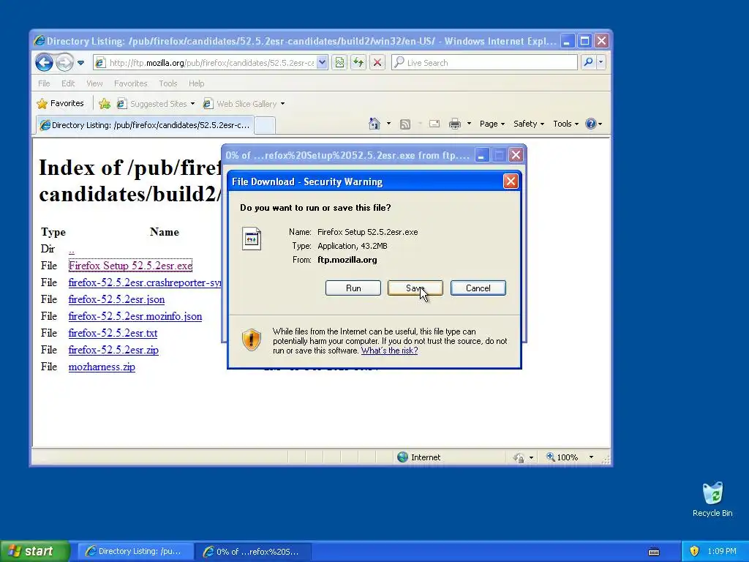Click the 100% zoom level button
Image resolution: width=749 pixels, height=562 pixels.
(x=562, y=457)
